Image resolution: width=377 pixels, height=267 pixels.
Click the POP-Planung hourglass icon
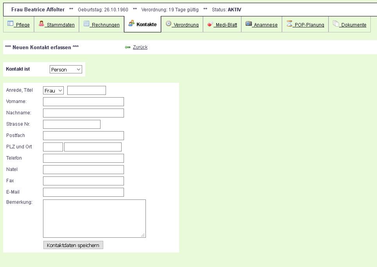(x=289, y=24)
